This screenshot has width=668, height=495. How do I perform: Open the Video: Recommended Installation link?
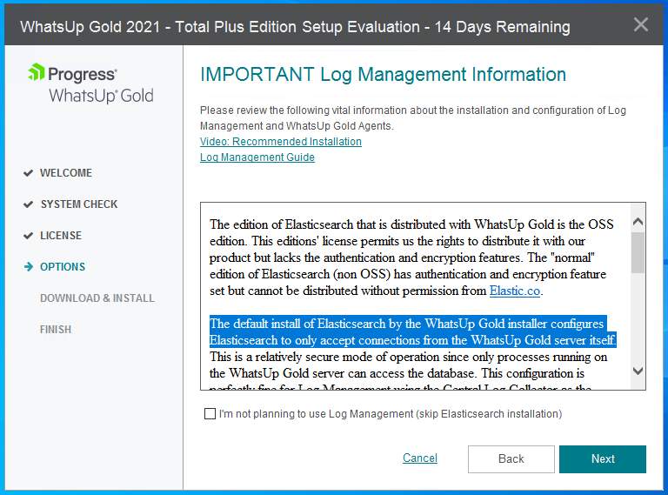click(x=281, y=142)
